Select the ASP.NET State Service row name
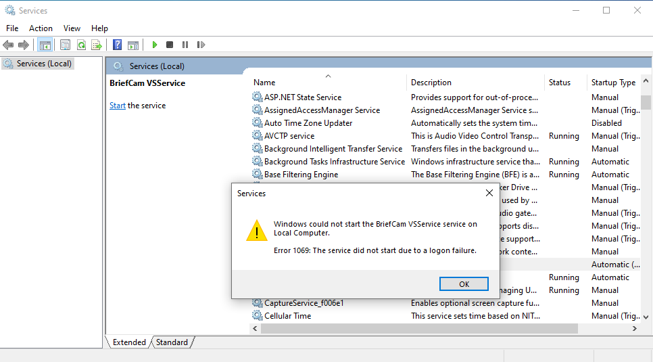This screenshot has height=362, width=653. (x=303, y=97)
